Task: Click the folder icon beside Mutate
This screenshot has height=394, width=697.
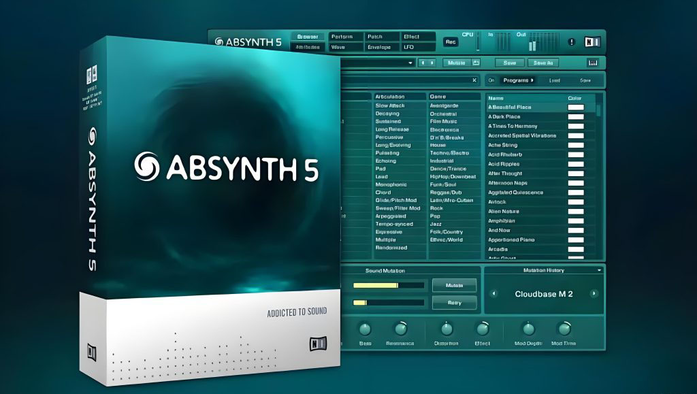Action: (476, 63)
